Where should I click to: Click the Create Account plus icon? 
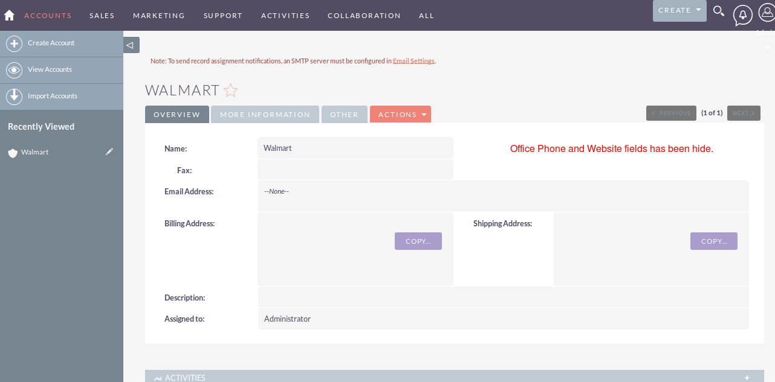14,43
